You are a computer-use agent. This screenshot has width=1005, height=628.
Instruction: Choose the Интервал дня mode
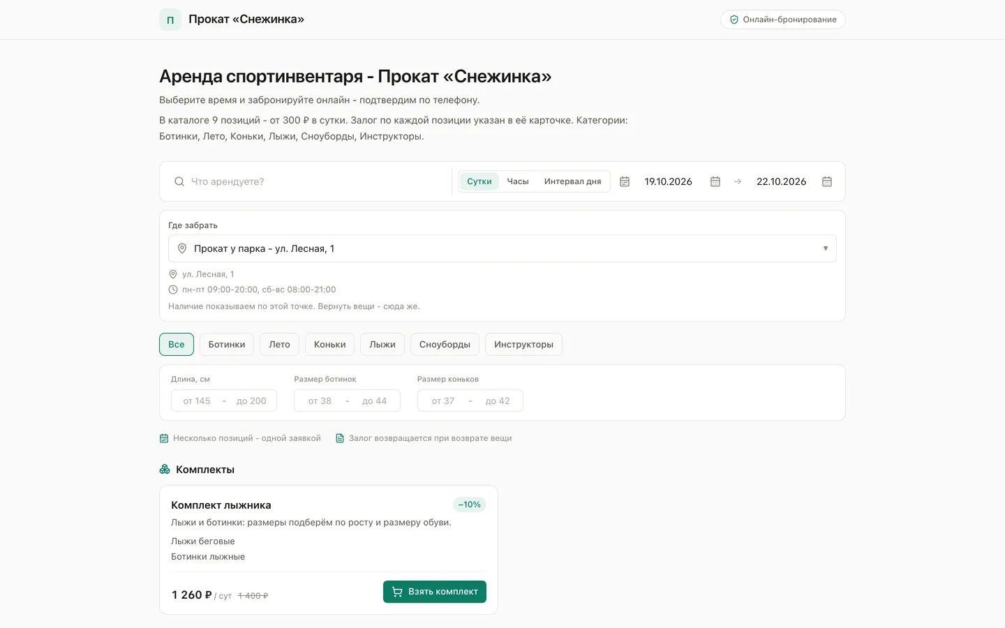tap(573, 181)
